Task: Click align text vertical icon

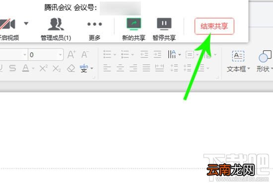Action: [190, 55]
